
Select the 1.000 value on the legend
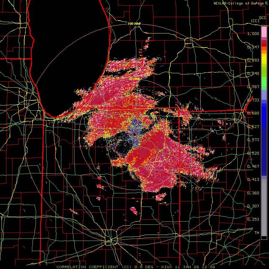[x=253, y=33]
